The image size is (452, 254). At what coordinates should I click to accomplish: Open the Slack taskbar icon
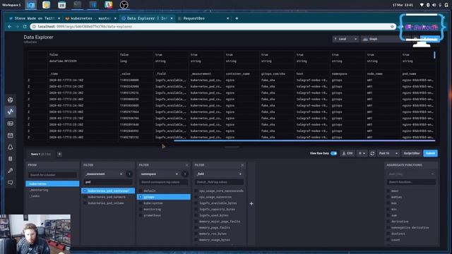(108, 5)
